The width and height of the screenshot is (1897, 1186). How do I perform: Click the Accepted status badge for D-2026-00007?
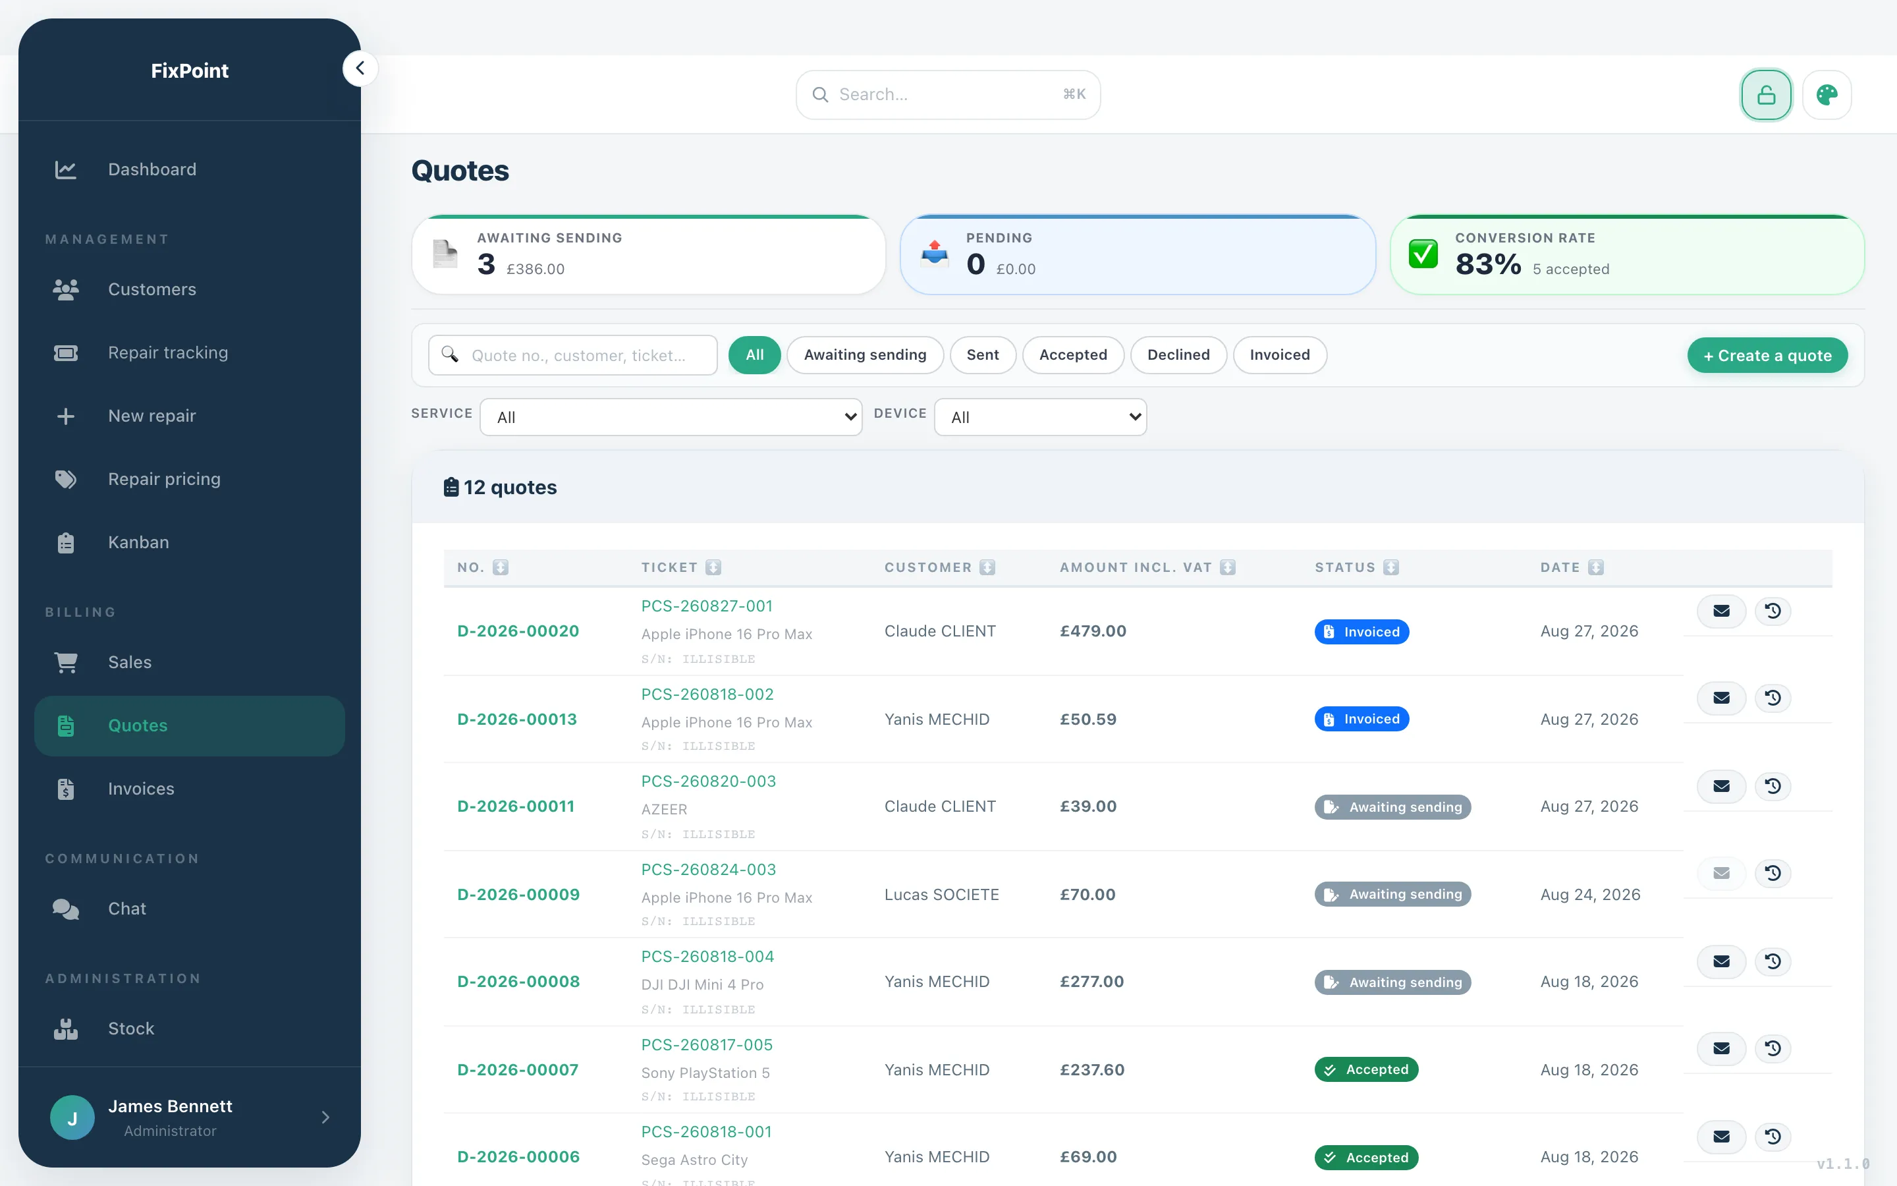pos(1366,1070)
